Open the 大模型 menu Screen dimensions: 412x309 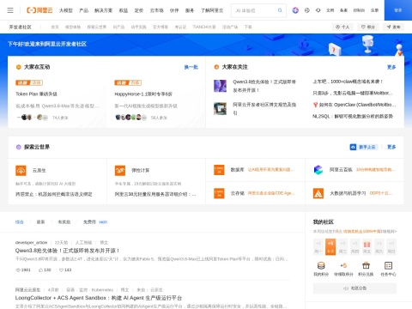(66, 10)
